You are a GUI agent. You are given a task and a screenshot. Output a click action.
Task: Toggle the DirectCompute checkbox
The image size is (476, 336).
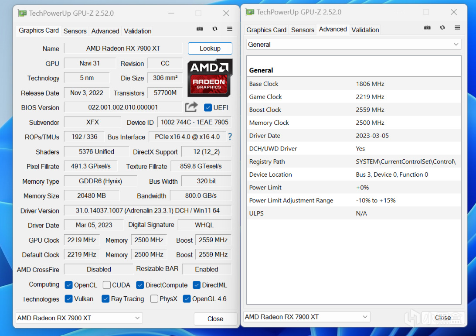coord(140,285)
